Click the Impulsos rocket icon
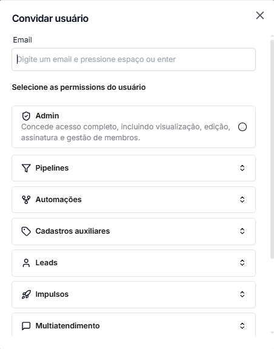The height and width of the screenshot is (349, 274). click(x=26, y=294)
